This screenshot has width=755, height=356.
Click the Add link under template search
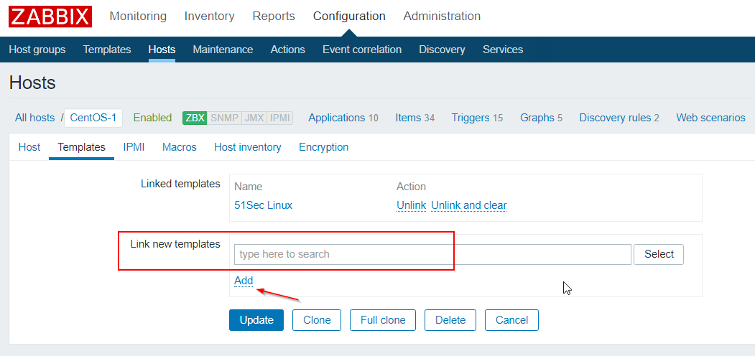pos(244,281)
